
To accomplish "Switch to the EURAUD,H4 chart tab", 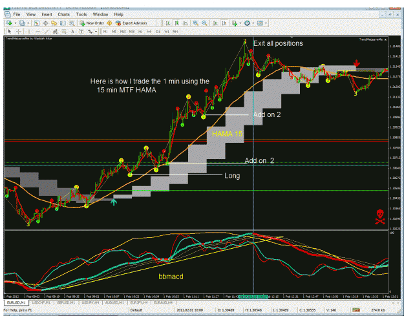I will (x=163, y=302).
